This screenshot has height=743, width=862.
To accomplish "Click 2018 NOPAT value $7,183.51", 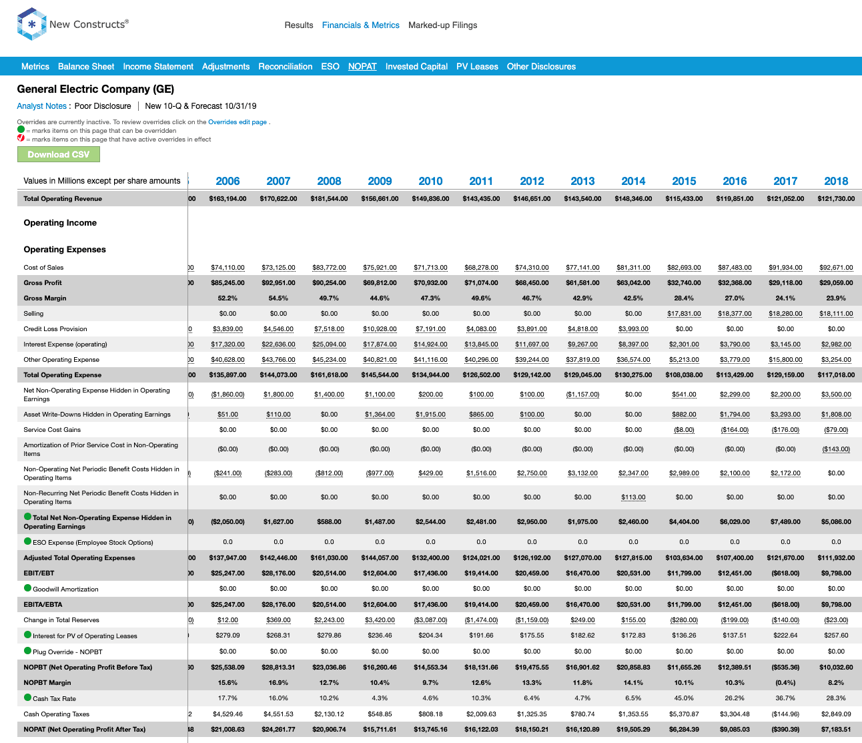I will point(836,730).
